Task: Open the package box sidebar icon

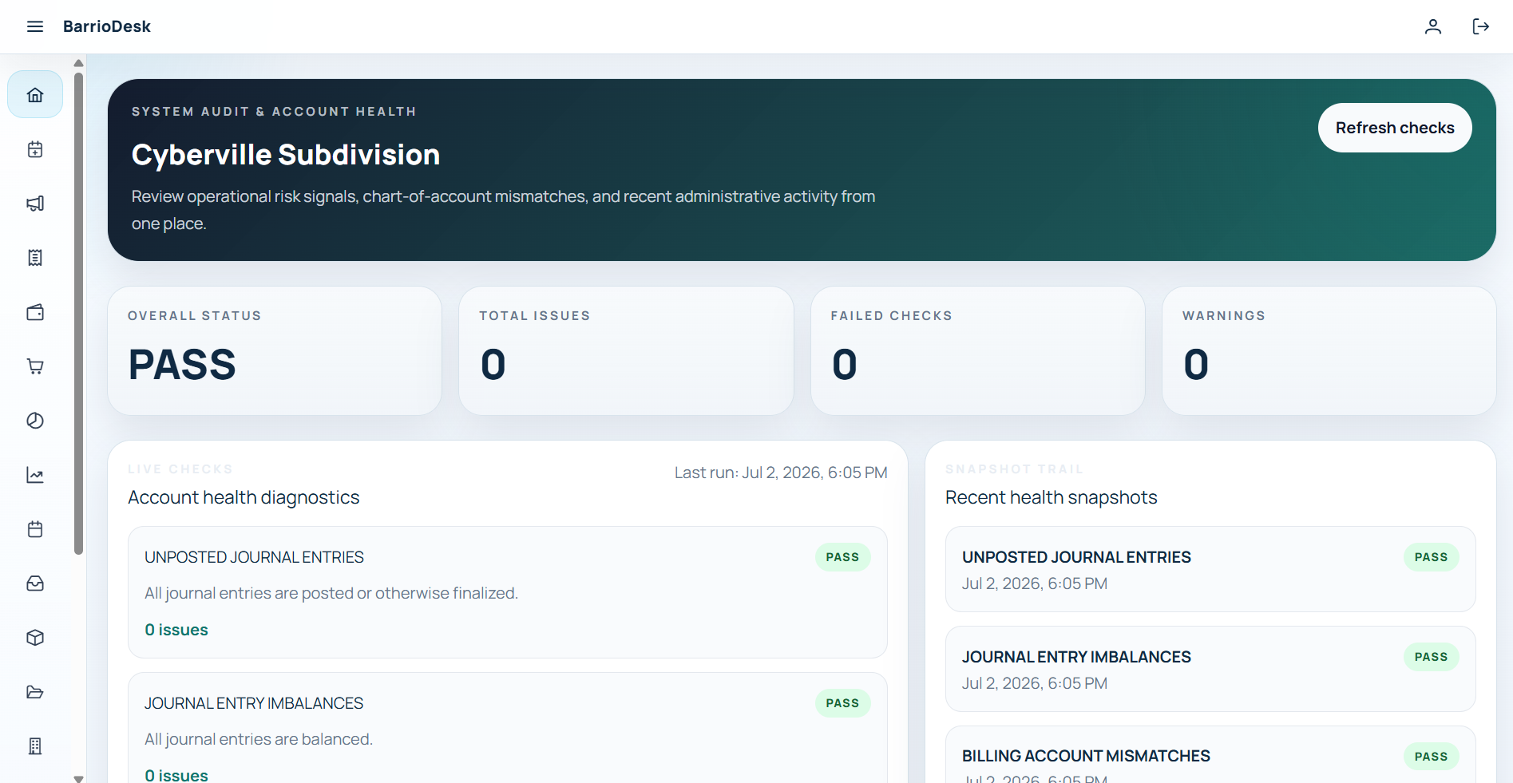Action: point(35,638)
